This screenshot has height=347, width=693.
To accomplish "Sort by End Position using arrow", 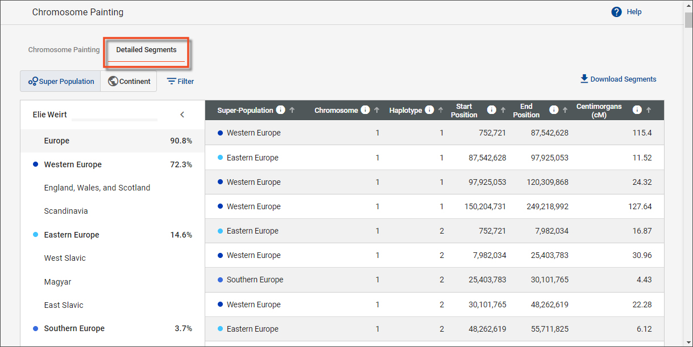I will pos(565,110).
